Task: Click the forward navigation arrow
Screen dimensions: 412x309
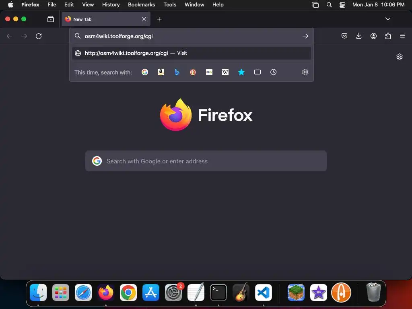Action: [24, 36]
